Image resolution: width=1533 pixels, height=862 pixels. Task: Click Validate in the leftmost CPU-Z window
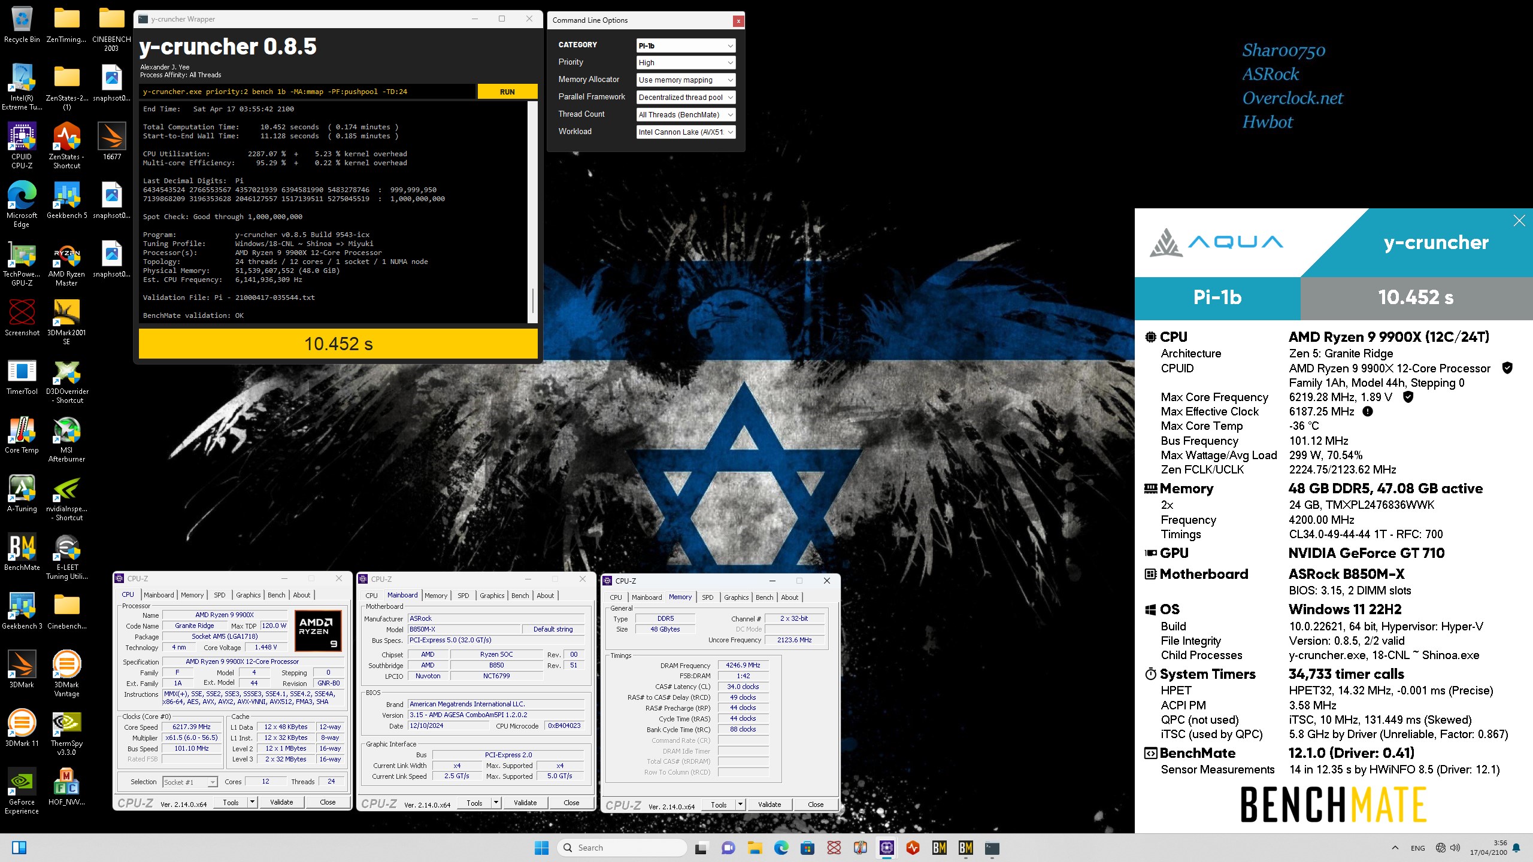281,802
